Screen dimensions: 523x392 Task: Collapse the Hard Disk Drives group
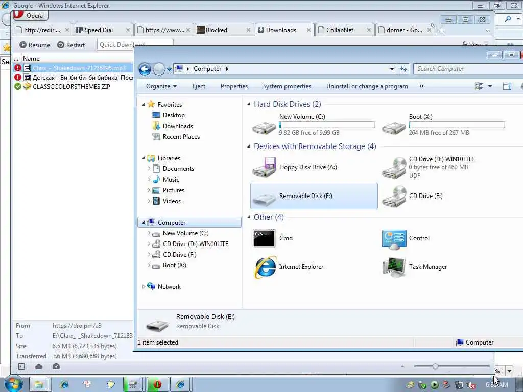[x=249, y=104]
